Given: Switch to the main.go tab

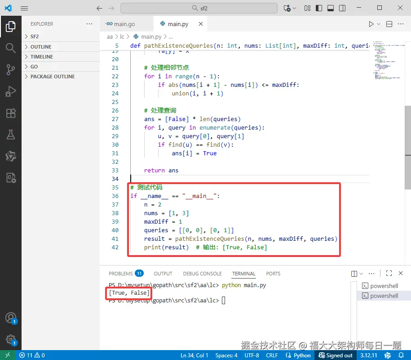Looking at the screenshot, I should (126, 24).
